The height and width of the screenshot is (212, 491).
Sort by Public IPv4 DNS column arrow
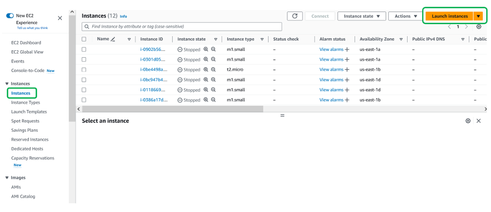463,39
